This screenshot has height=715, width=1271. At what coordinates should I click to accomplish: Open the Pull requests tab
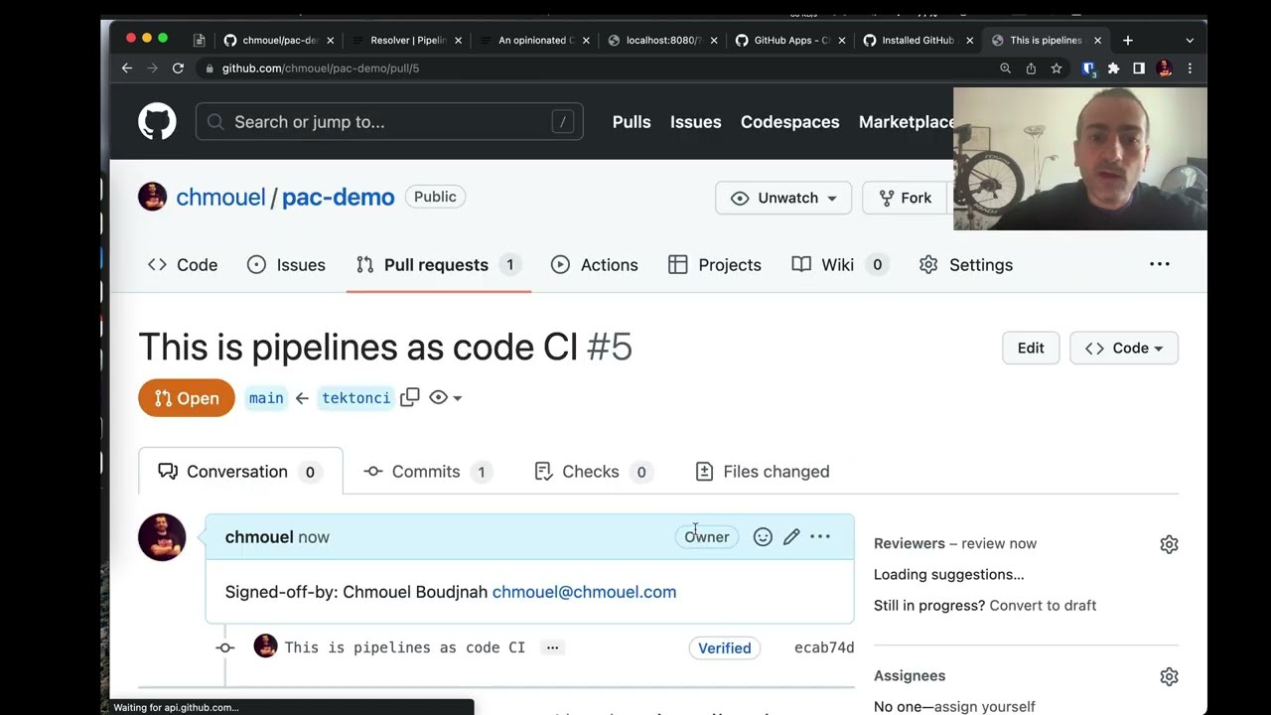click(438, 265)
